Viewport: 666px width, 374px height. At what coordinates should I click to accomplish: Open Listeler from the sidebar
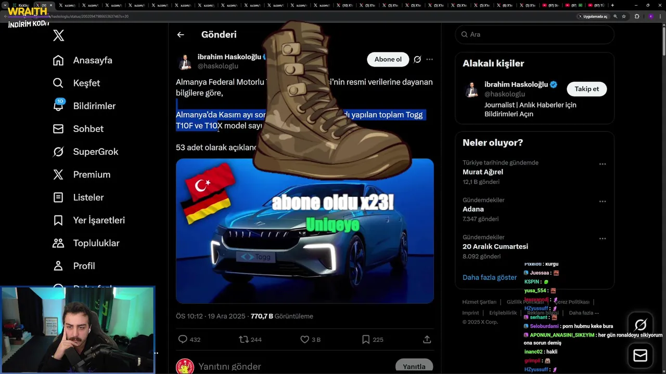point(78,197)
